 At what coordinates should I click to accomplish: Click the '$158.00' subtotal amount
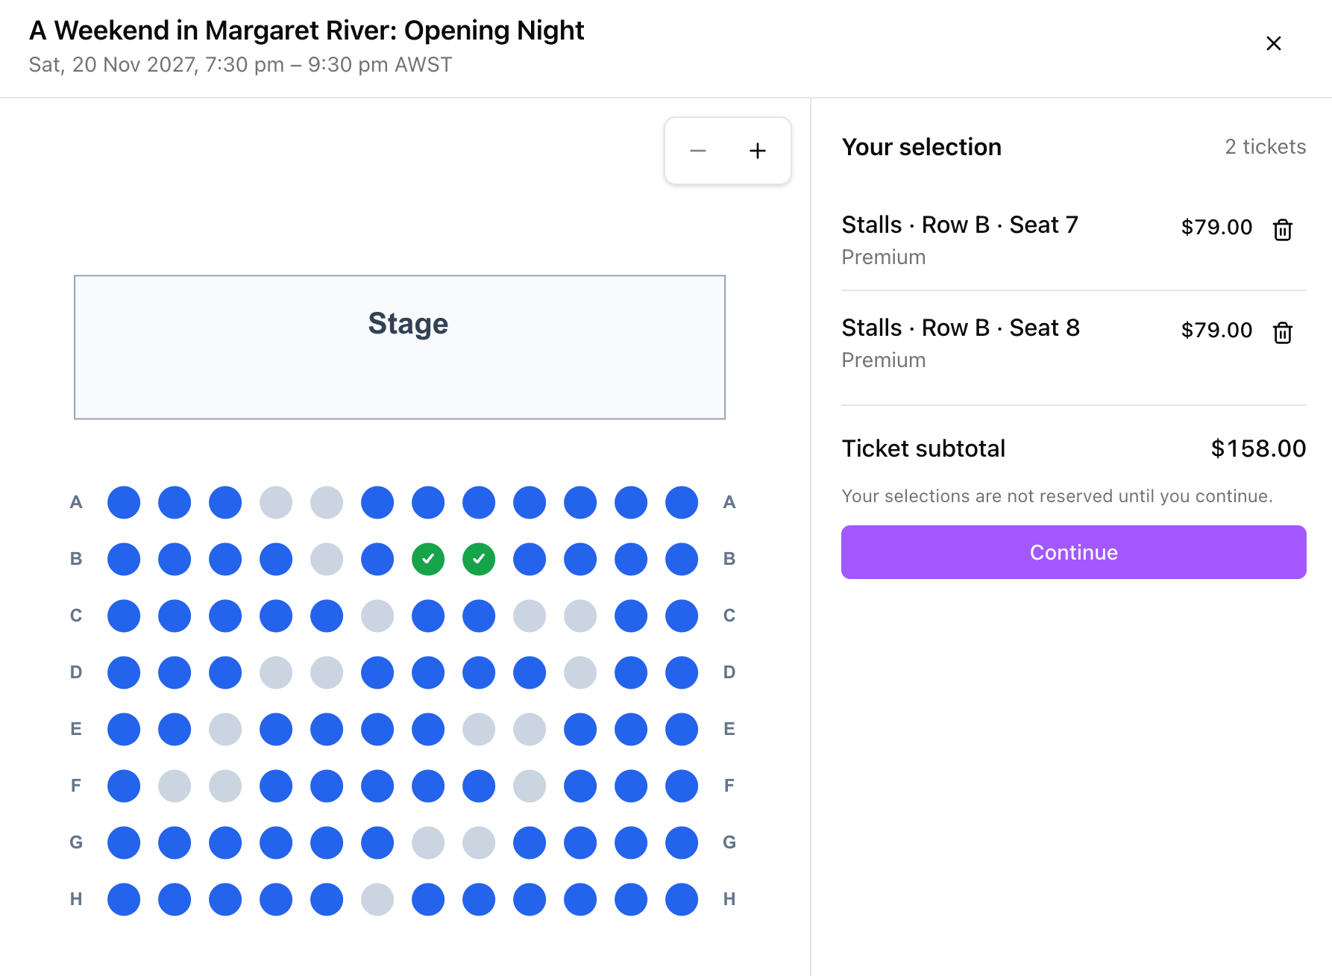(x=1258, y=448)
